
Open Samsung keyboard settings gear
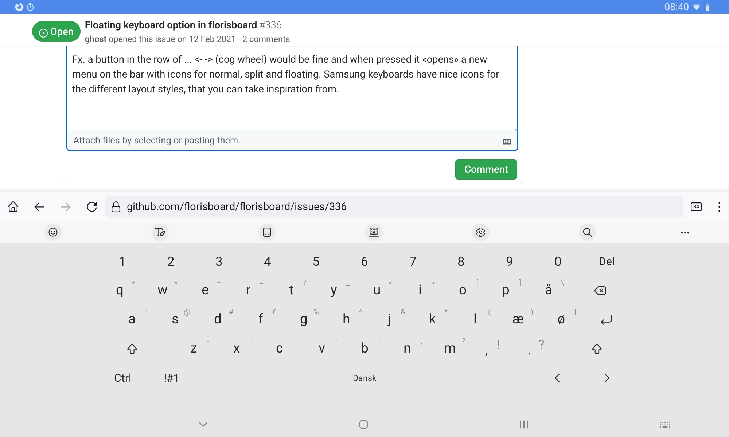pyautogui.click(x=480, y=232)
